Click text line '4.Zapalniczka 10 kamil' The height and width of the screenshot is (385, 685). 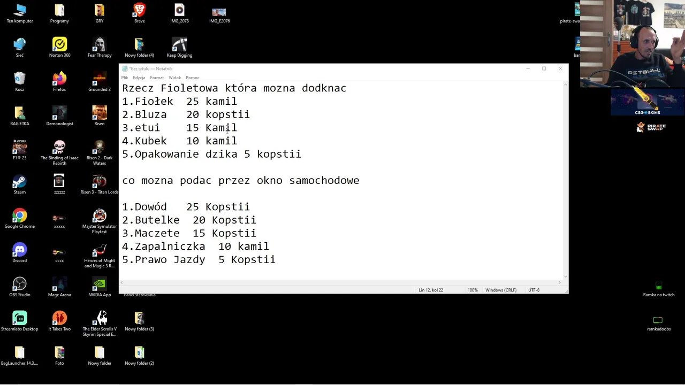pos(195,247)
